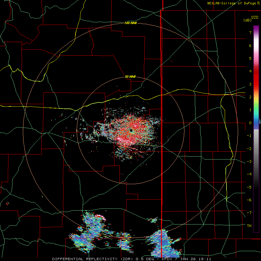The width and height of the screenshot is (261, 261).
Task: Click the radar site center dot
Action: (x=131, y=130)
